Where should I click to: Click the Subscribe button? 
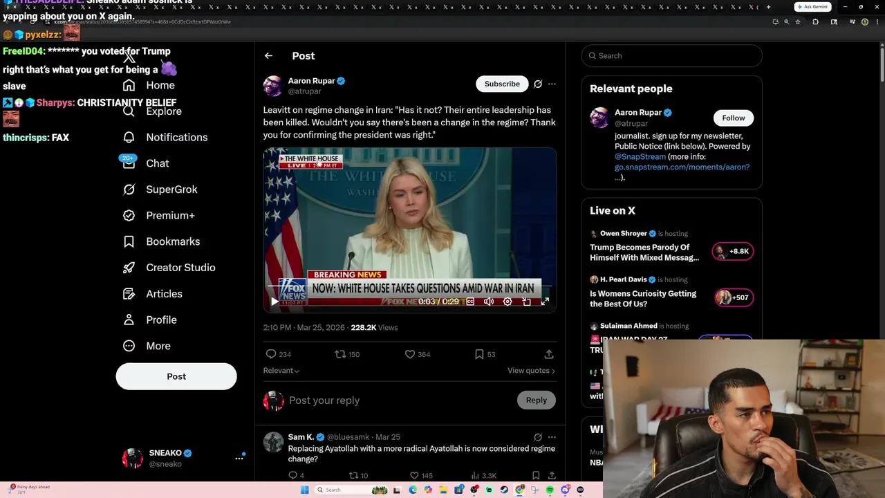point(502,84)
